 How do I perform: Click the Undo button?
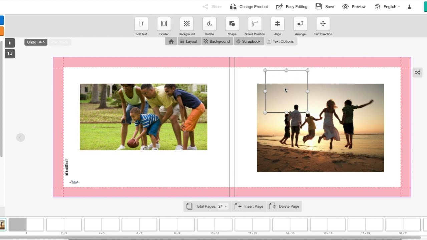(x=35, y=42)
